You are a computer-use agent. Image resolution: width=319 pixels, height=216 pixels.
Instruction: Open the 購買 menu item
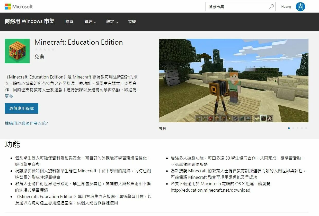click(69, 22)
